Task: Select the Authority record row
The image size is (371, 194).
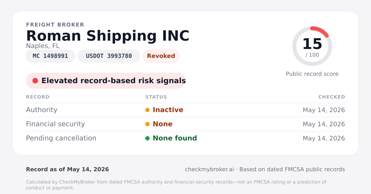Action: [185, 110]
